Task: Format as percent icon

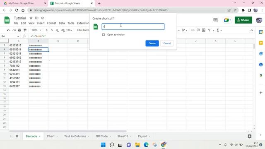Action: pos(52,30)
